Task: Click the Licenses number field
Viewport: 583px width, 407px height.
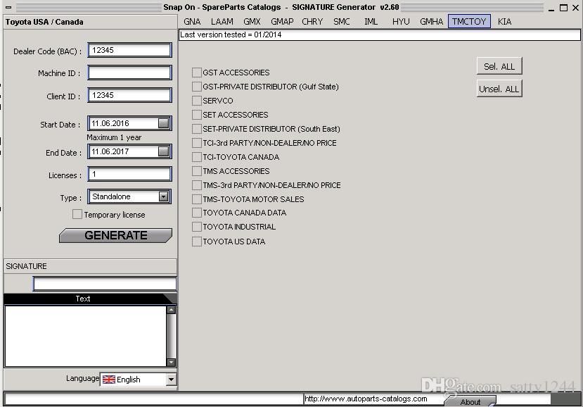Action: (x=130, y=174)
